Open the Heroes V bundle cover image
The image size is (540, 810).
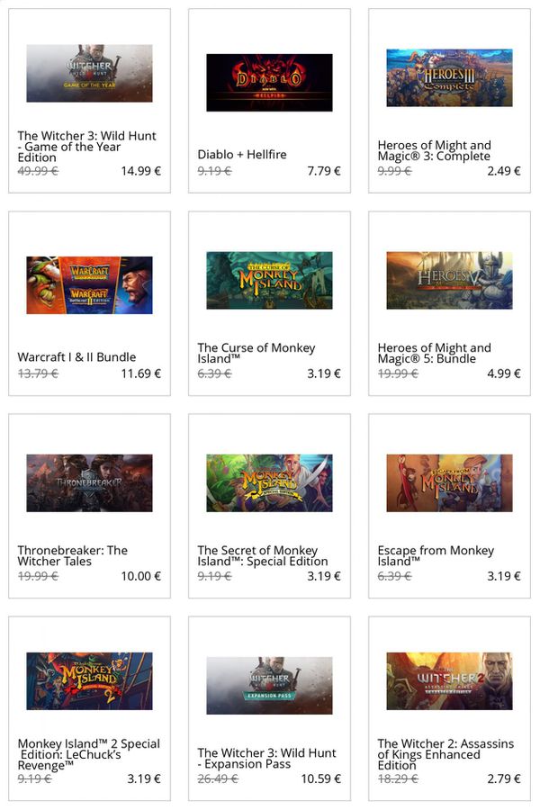click(x=450, y=281)
